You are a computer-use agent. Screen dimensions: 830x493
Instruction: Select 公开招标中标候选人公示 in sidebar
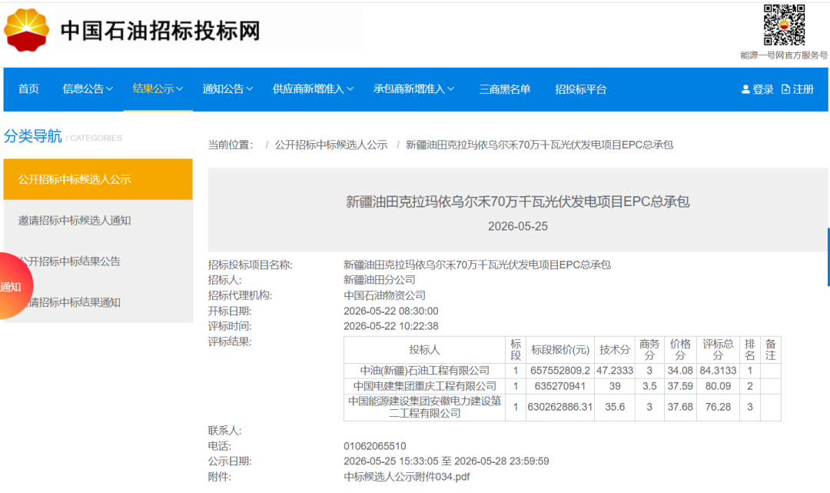[x=98, y=179]
